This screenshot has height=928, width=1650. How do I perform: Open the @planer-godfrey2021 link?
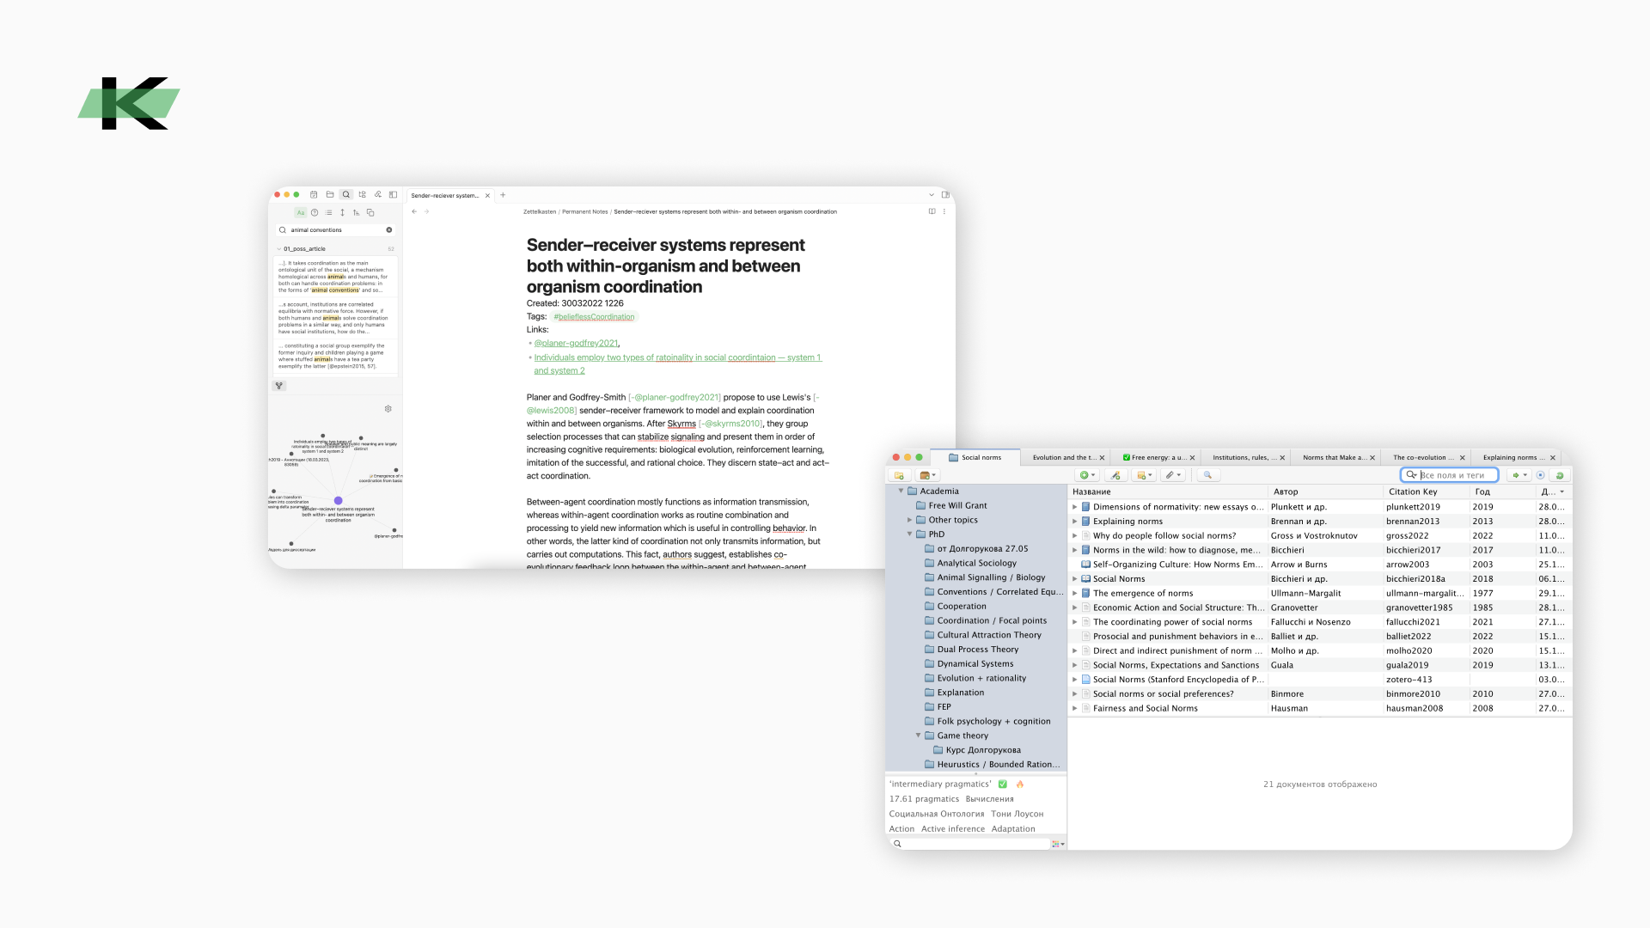[576, 343]
